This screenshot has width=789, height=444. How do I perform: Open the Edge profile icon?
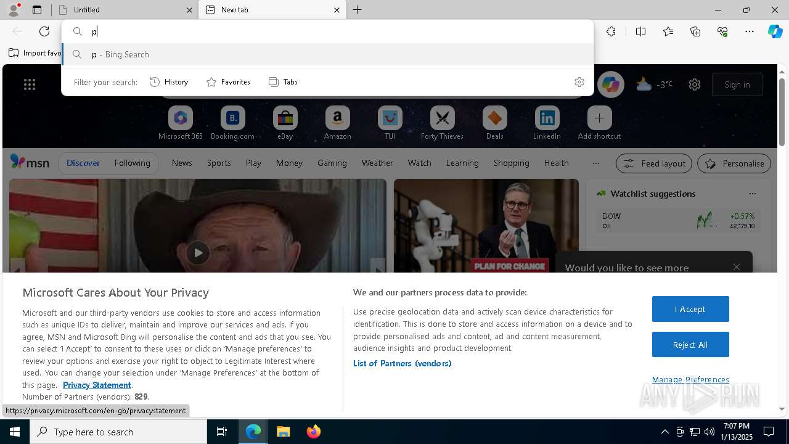[14, 10]
